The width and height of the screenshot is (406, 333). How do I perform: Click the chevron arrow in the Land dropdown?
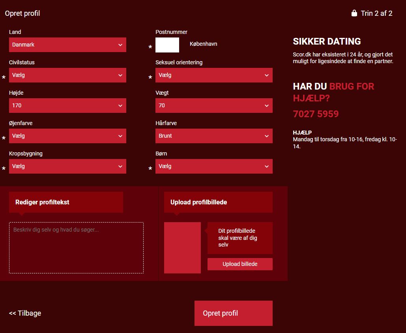point(120,45)
